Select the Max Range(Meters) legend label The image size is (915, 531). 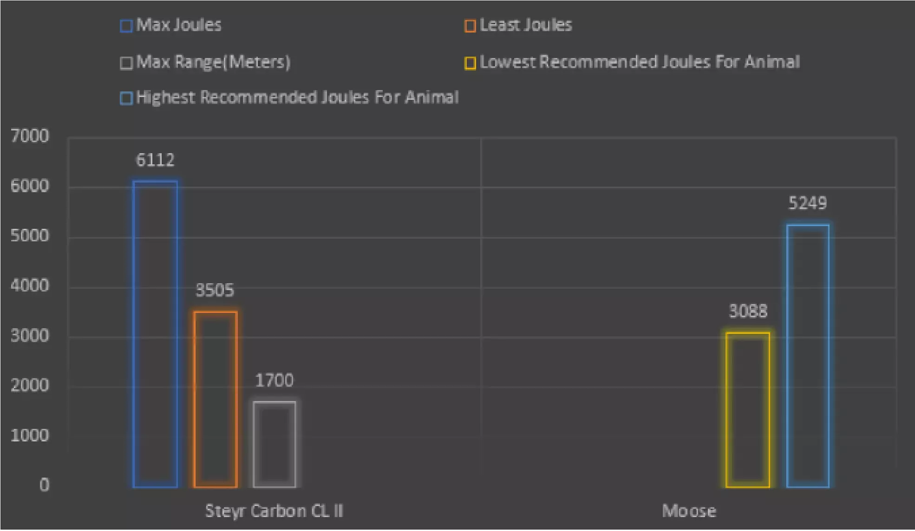[x=213, y=62]
